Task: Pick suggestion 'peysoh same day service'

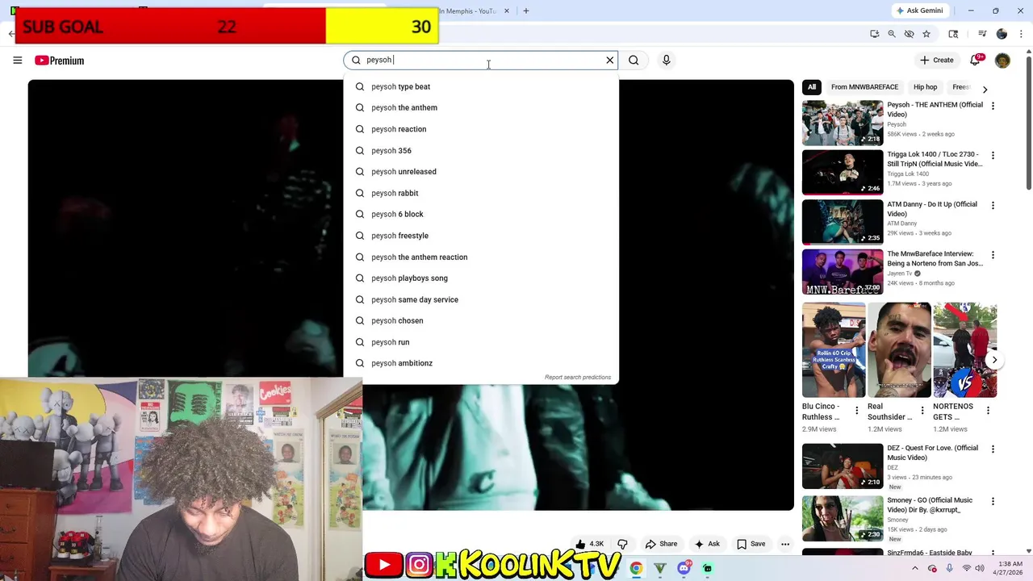Action: click(x=481, y=299)
